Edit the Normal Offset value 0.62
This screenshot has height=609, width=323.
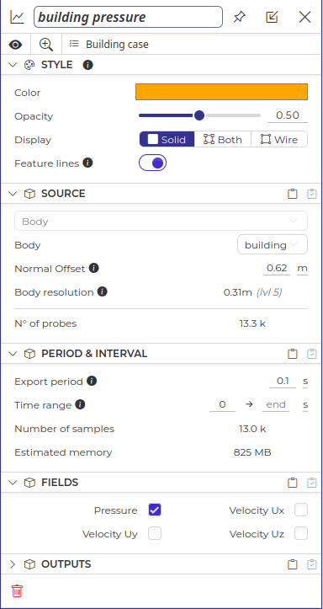277,269
